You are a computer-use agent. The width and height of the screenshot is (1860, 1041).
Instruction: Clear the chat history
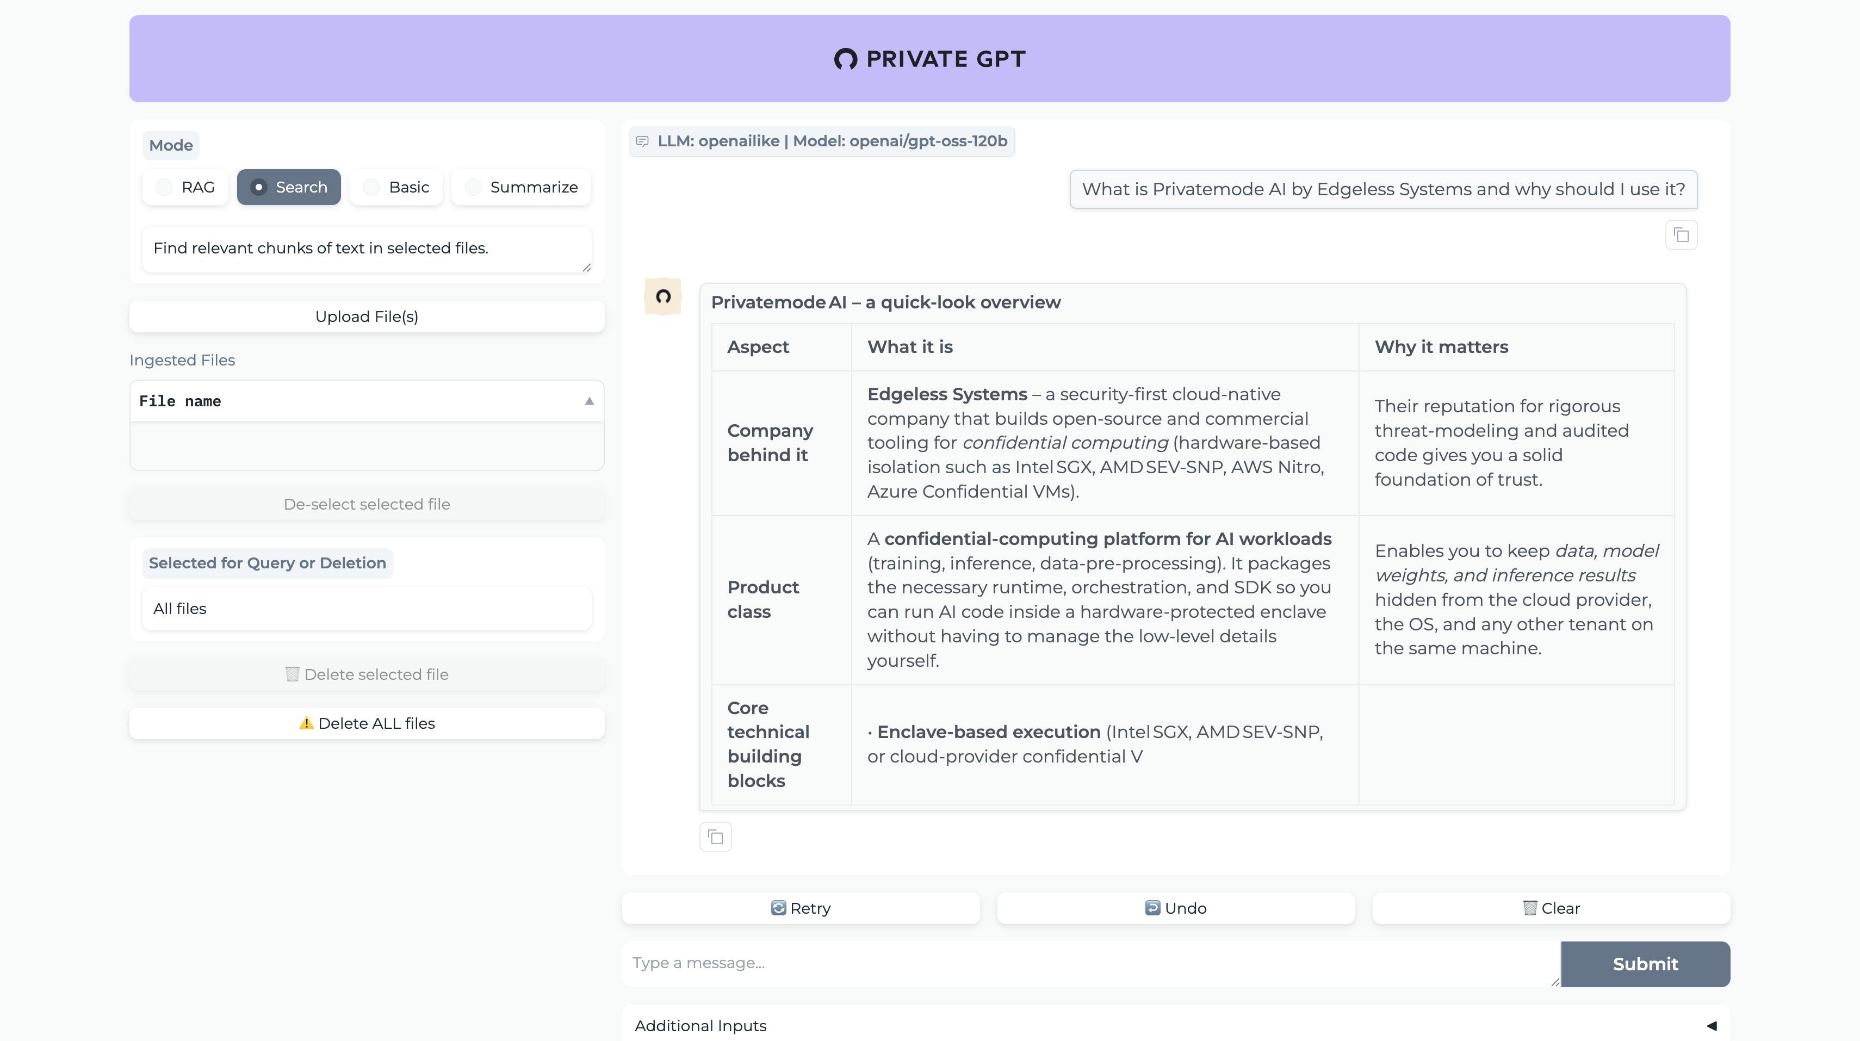pos(1550,908)
